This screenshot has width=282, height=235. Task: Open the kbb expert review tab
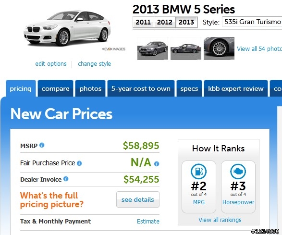point(236,88)
